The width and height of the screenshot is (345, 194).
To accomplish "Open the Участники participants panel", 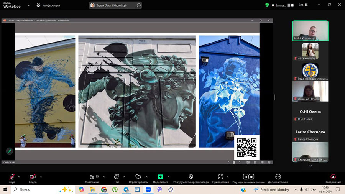I will (92, 178).
